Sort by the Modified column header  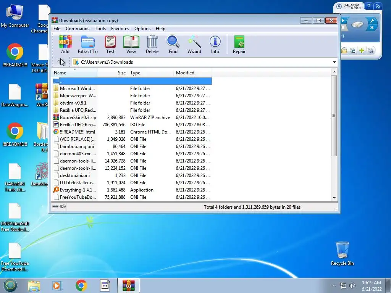pyautogui.click(x=193, y=73)
